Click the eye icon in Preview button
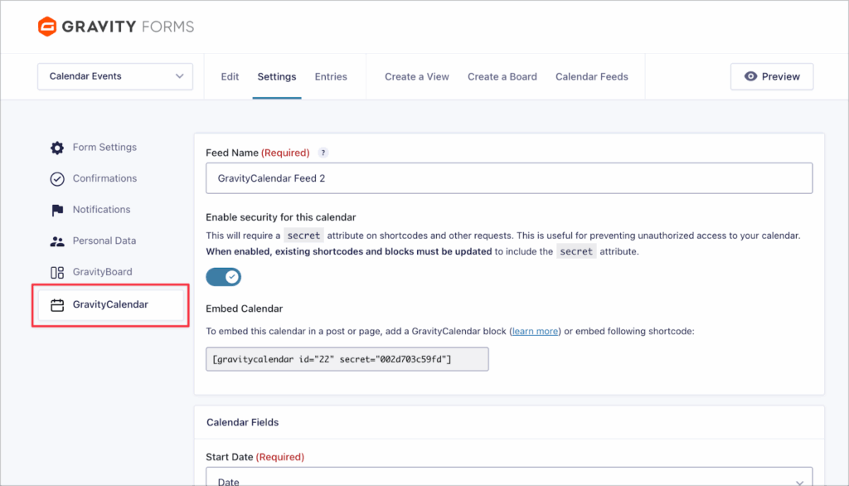Viewport: 849px width, 486px height. [750, 76]
